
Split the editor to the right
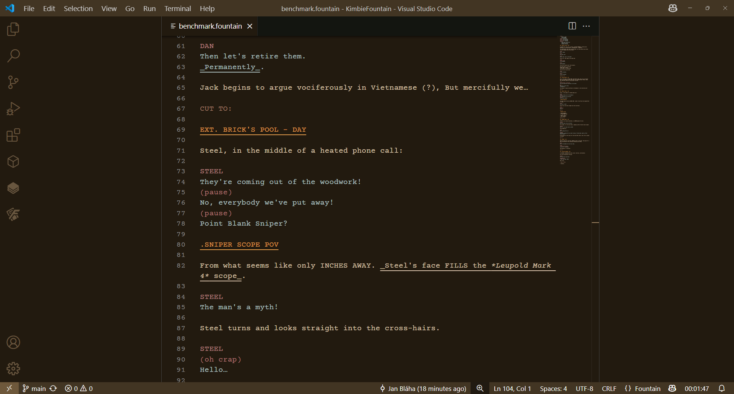click(x=572, y=26)
